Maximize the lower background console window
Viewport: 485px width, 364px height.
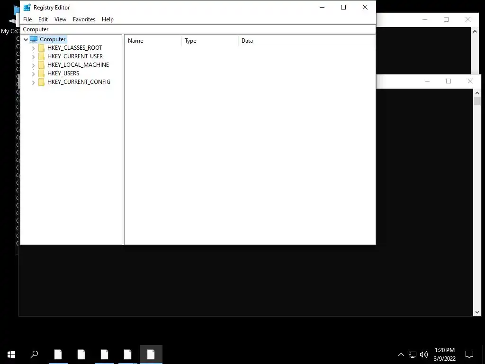(449, 81)
